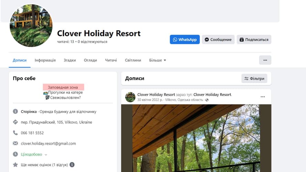Open the Clover Holiday Resort profile picture
This screenshot has width=306, height=172.
31,25
